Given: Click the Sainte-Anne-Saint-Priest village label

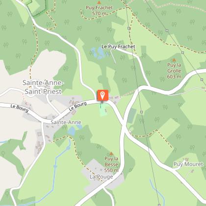Looking at the screenshot, I should [43, 87].
